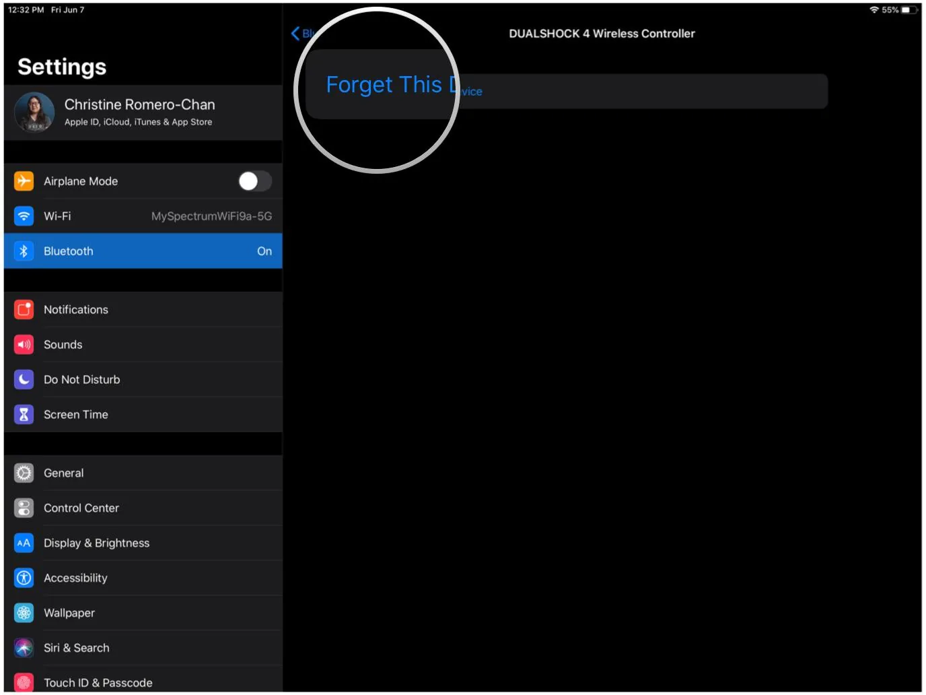Tap the profile photo of Christine Romero-Chan
The image size is (926, 695).
[34, 112]
